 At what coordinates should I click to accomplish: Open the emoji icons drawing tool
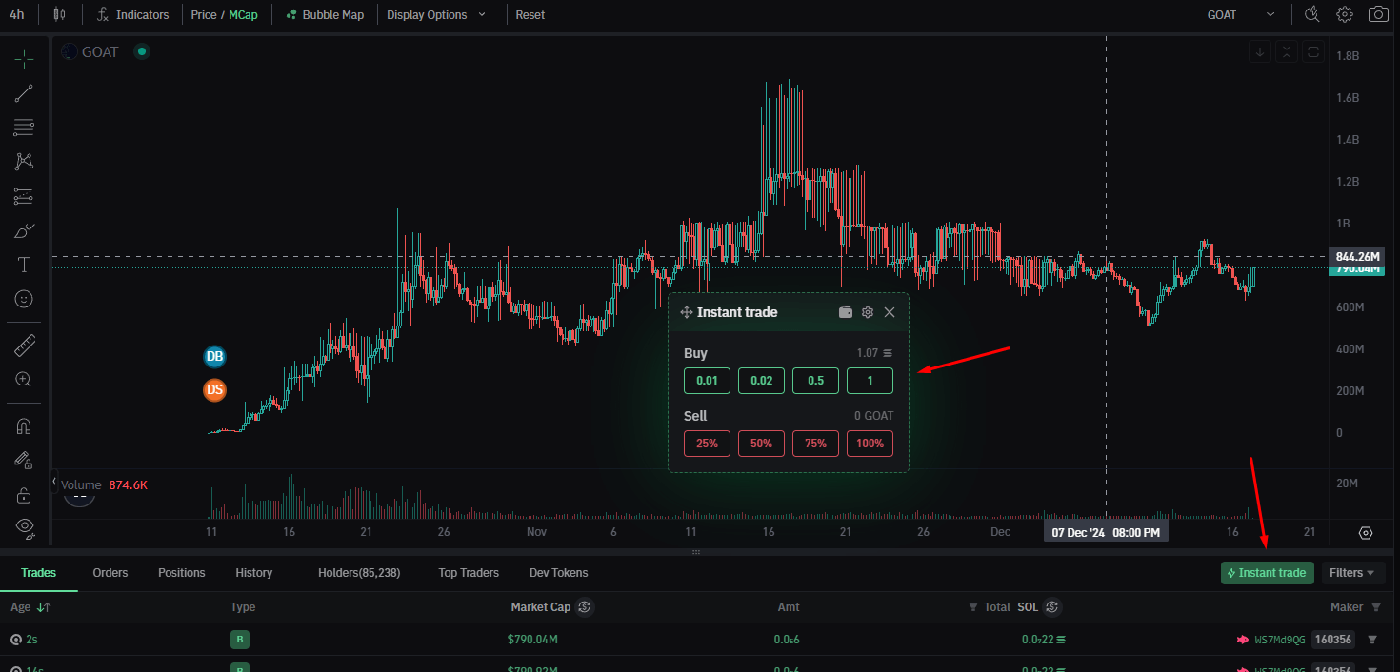pos(24,299)
